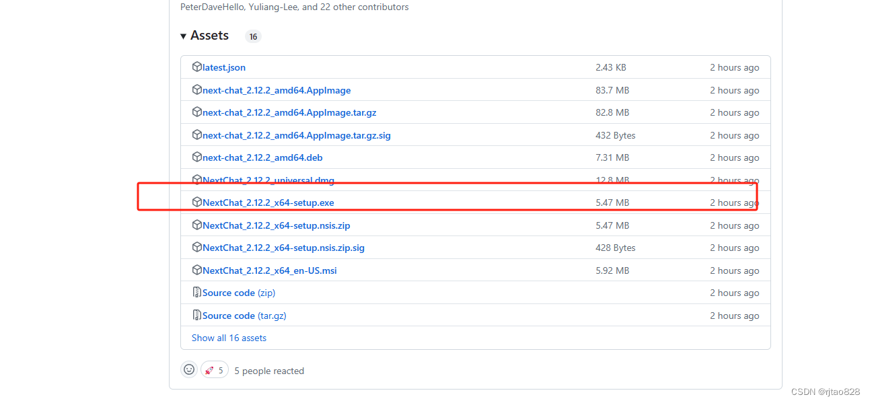This screenshot has height=403, width=870.
Task: Click the 7.31 MB size value
Action: coord(612,157)
